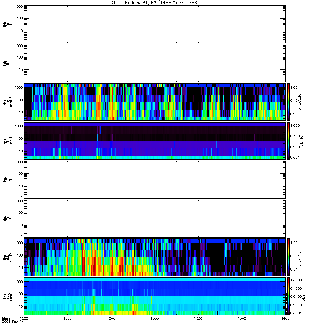
Task: Click the '0.0001' tick on thc scm1 colorbar
Action: (x=296, y=313)
